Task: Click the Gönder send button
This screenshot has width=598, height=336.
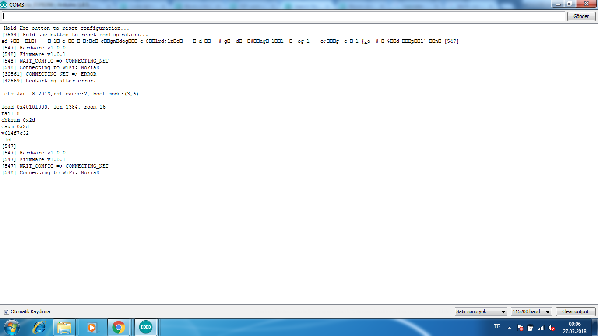Action: tap(581, 16)
